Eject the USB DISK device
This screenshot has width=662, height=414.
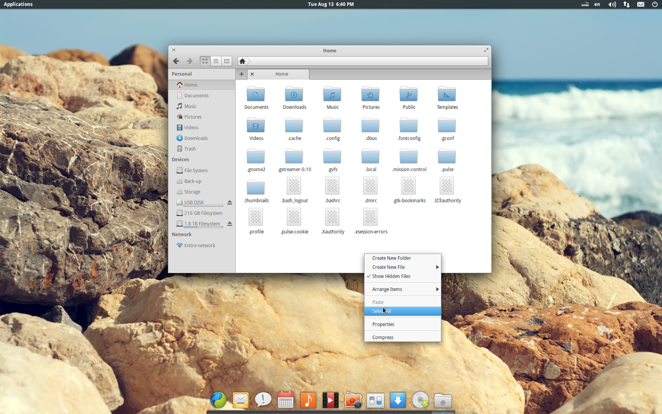point(230,202)
